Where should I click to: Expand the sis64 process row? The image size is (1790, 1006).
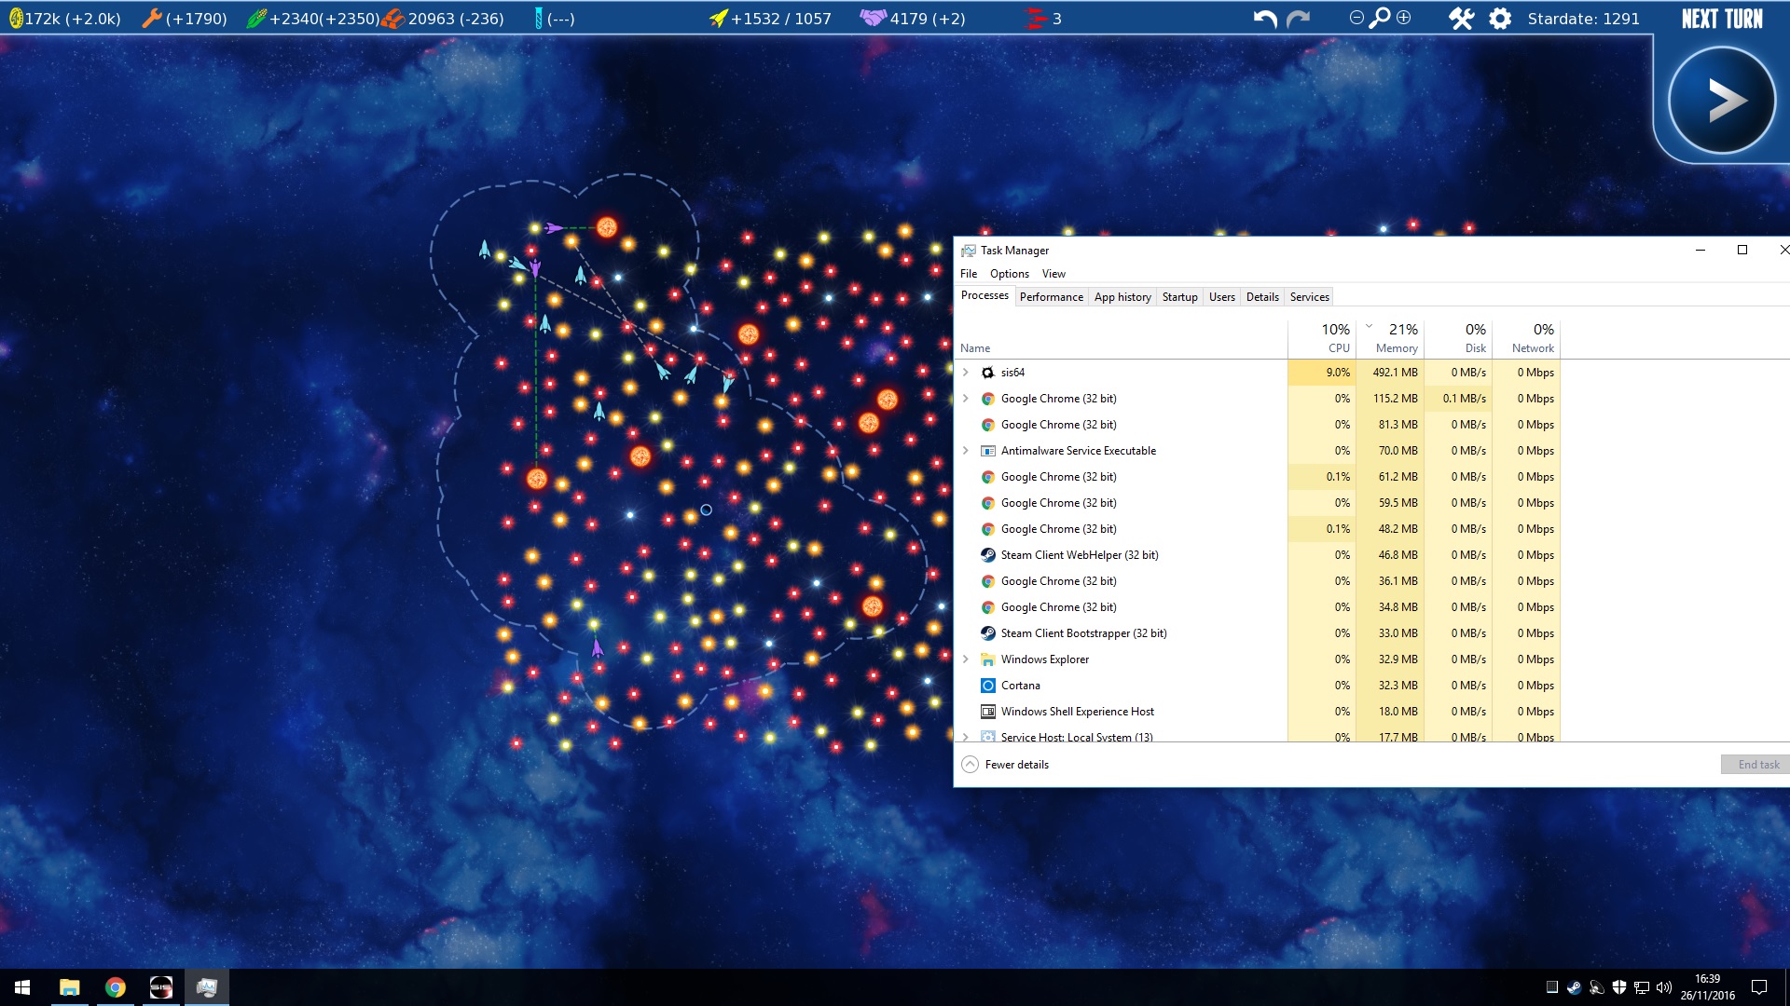coord(966,373)
